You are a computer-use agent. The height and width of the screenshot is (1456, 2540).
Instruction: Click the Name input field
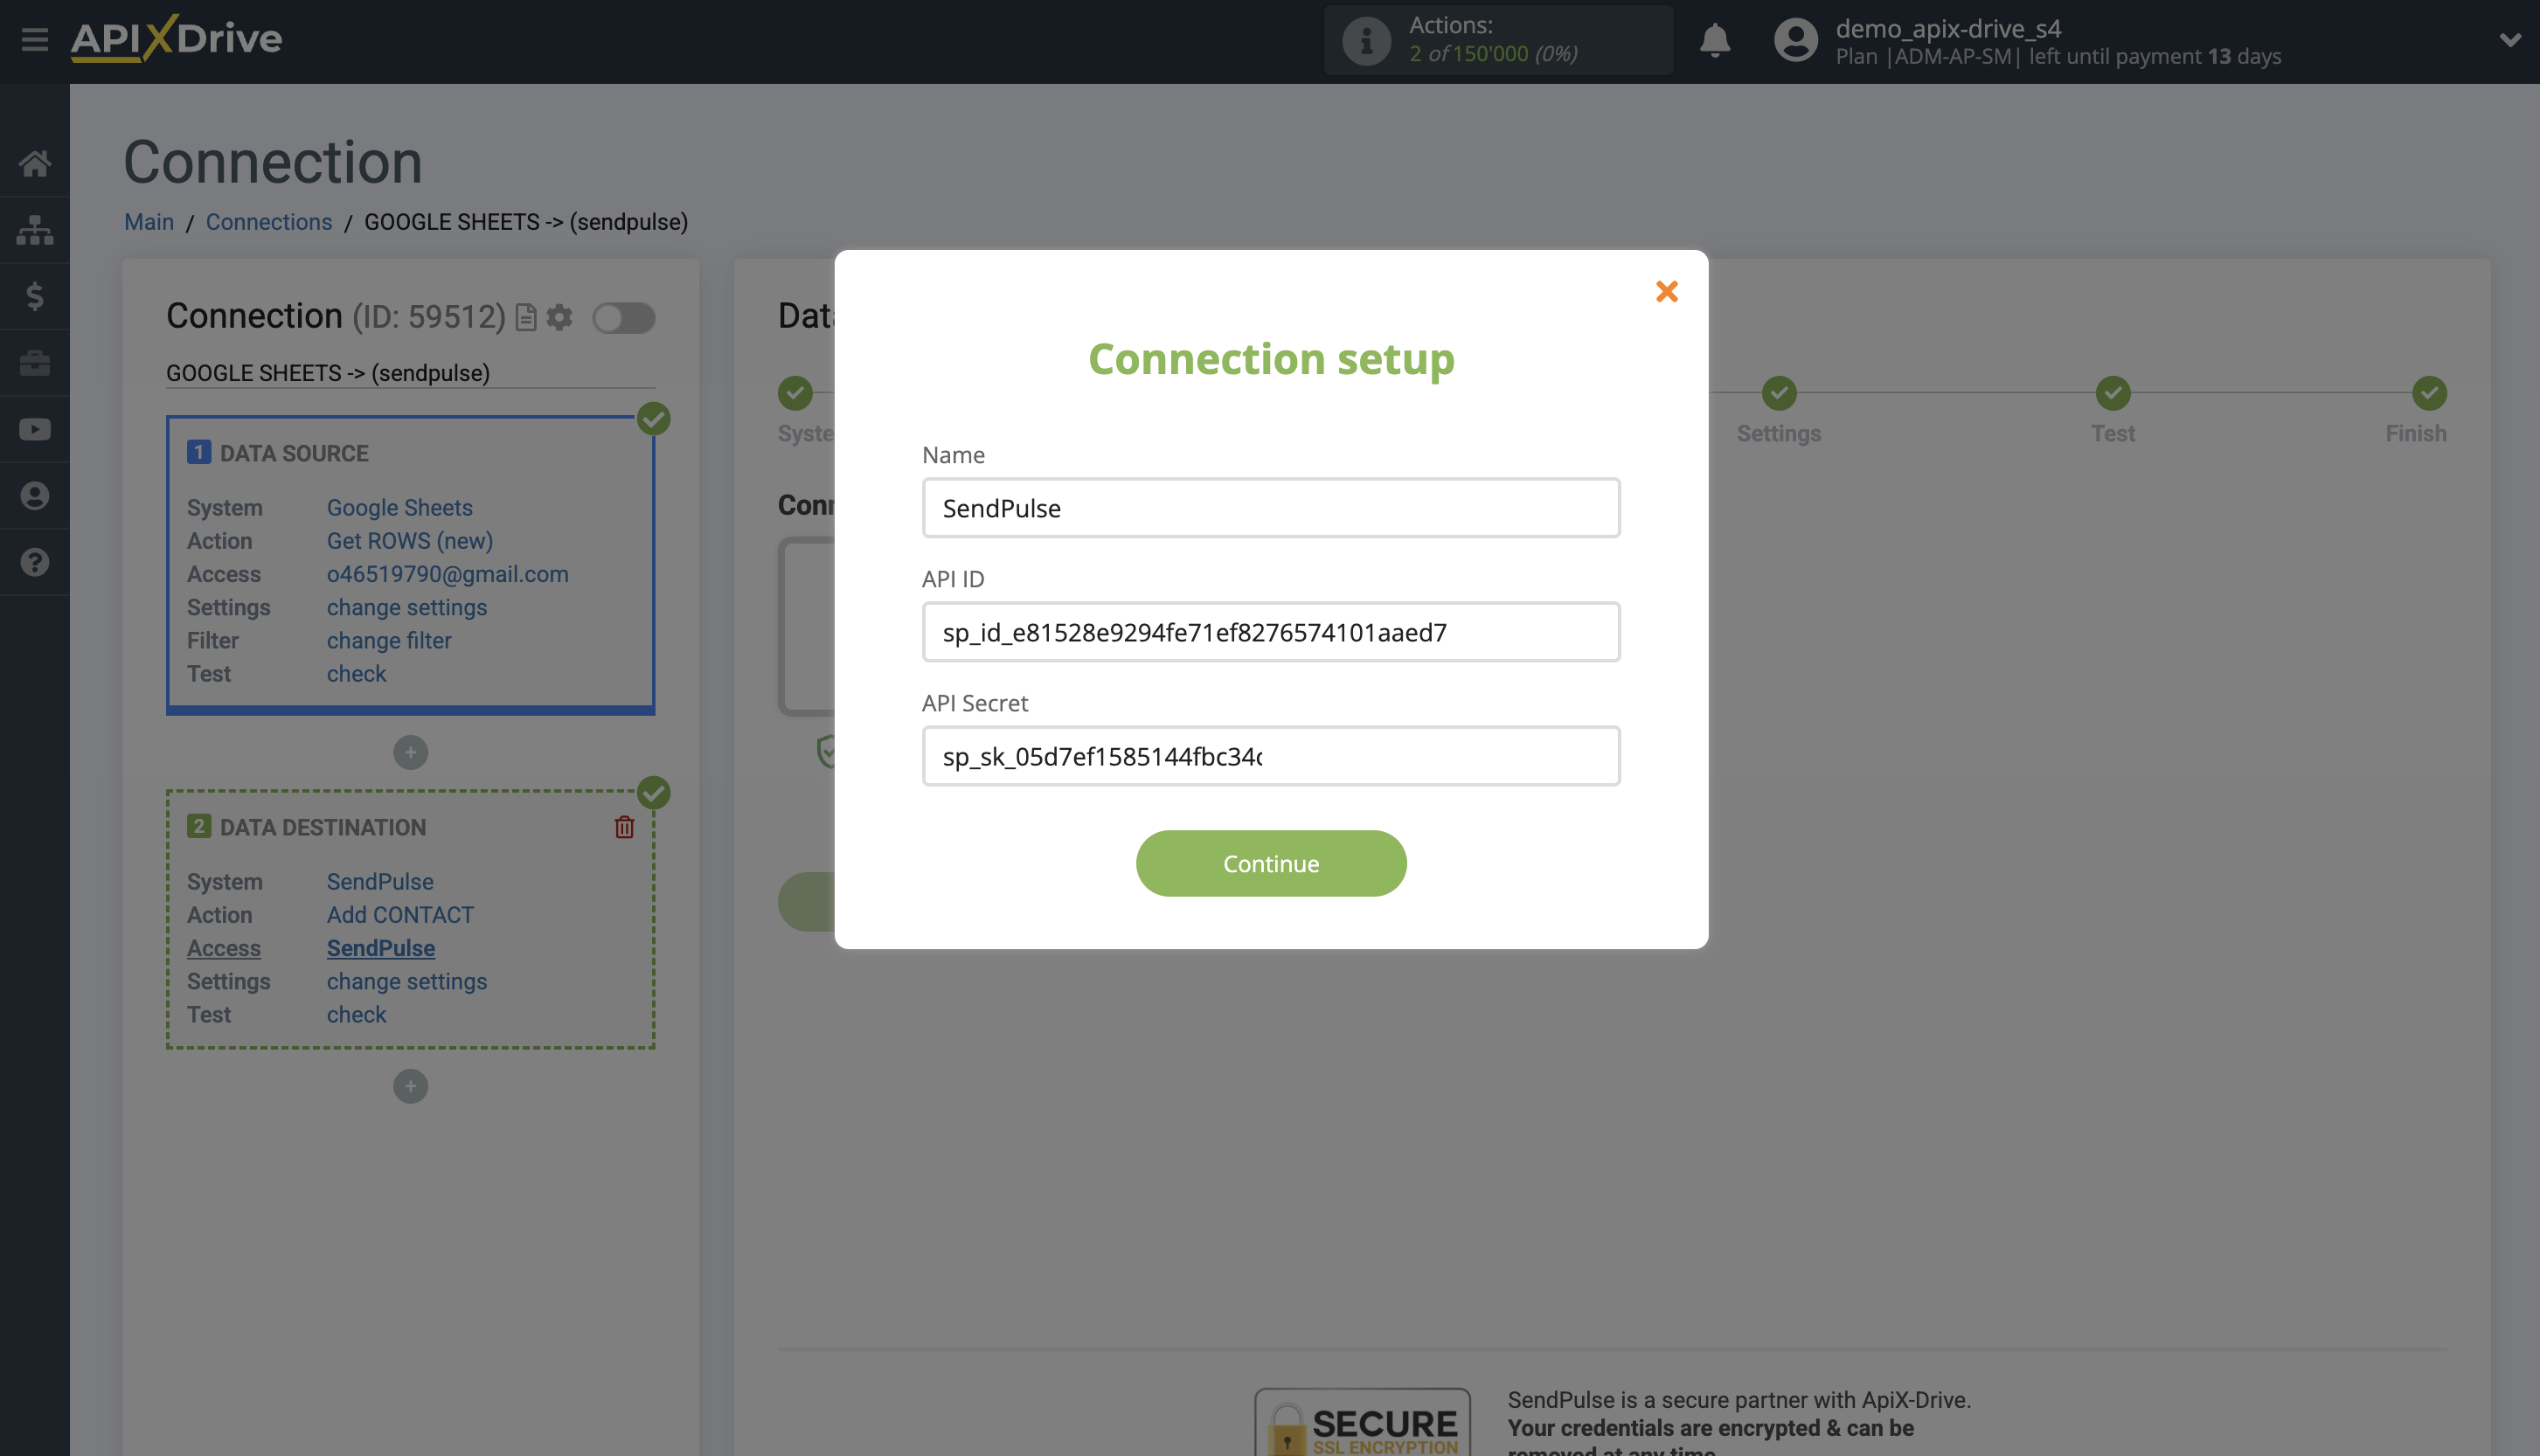(x=1271, y=508)
